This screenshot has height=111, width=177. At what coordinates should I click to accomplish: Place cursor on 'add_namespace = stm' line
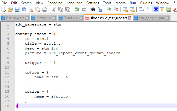(x=38, y=25)
